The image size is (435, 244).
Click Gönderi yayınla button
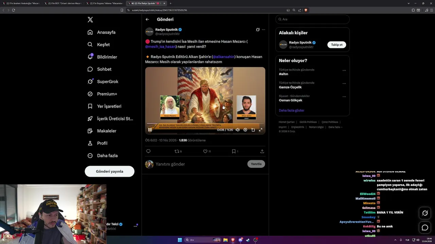109,171
